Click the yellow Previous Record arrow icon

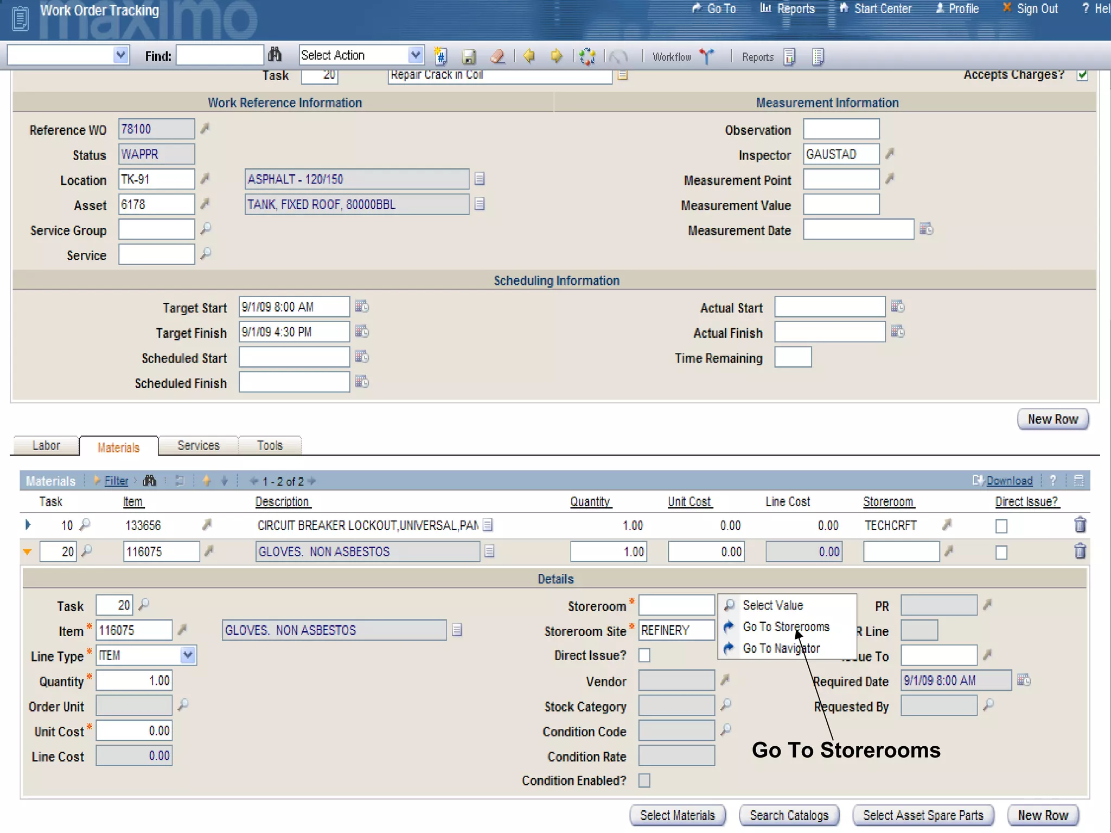tap(529, 56)
